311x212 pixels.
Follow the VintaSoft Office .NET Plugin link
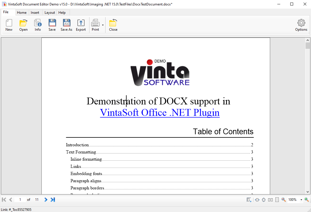click(160, 112)
